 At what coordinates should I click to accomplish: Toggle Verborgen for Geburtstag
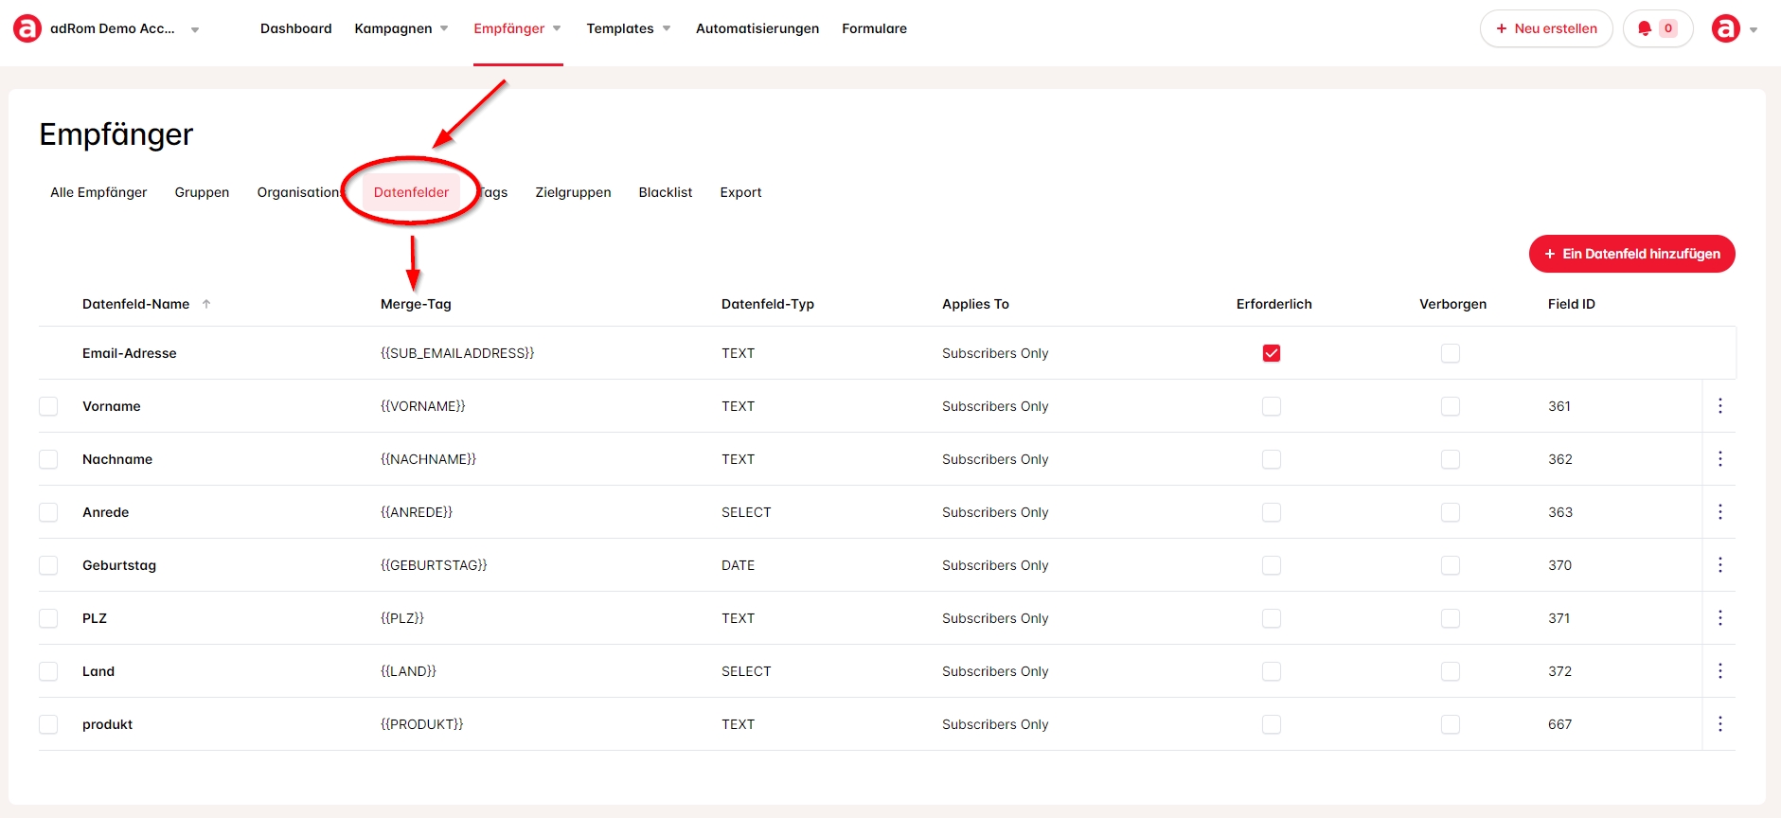pyautogui.click(x=1451, y=565)
